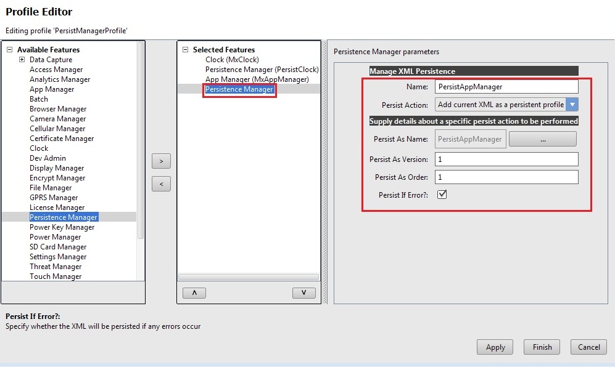Click the move-right arrow button to add feature

click(x=161, y=161)
